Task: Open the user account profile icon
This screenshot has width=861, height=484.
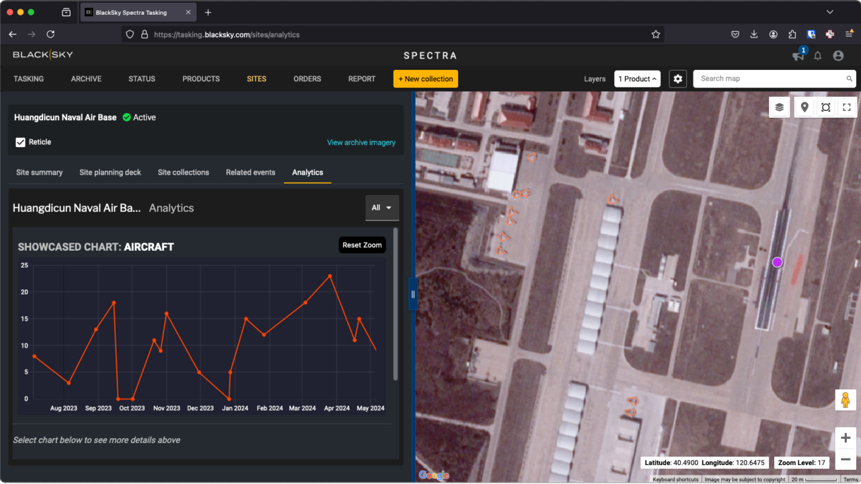Action: [x=838, y=56]
